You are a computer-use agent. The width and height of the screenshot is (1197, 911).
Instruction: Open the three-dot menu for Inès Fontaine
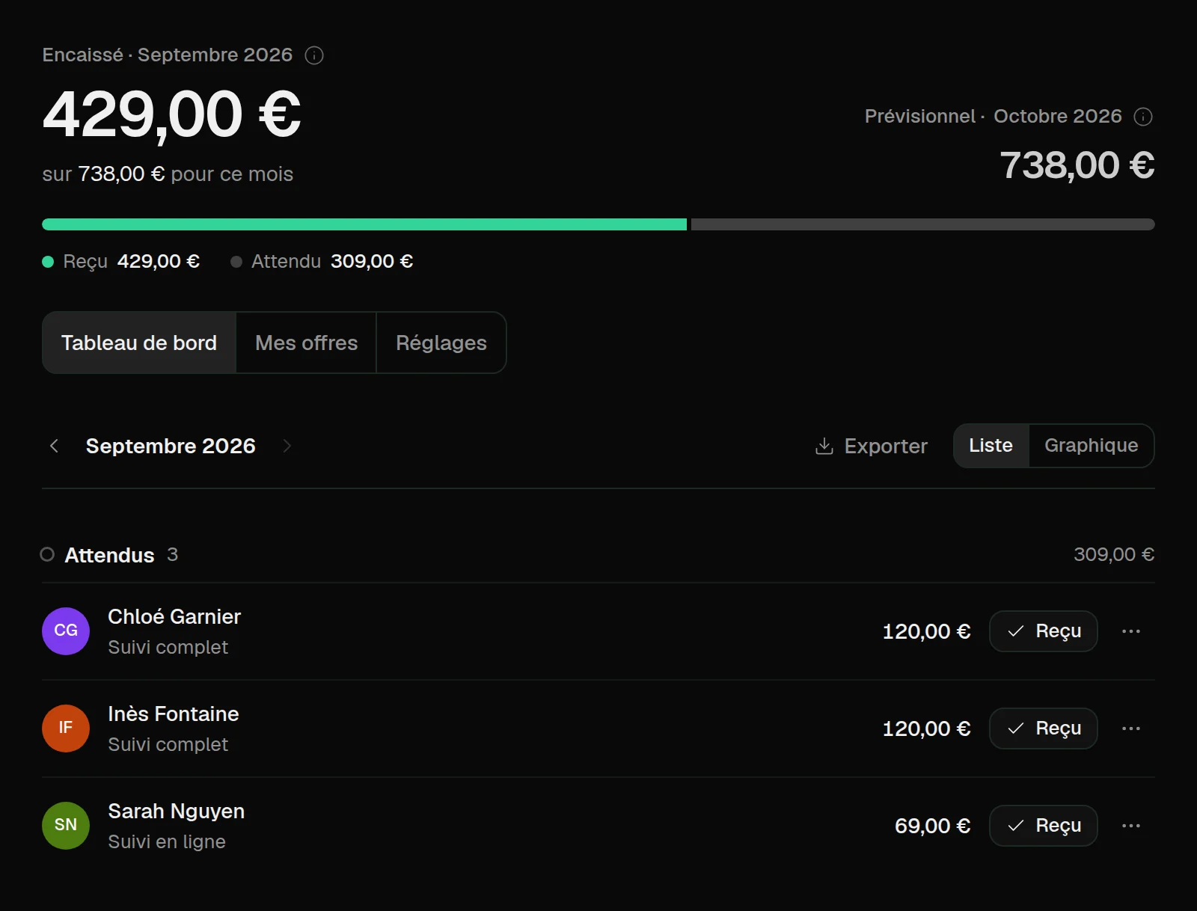click(x=1131, y=729)
